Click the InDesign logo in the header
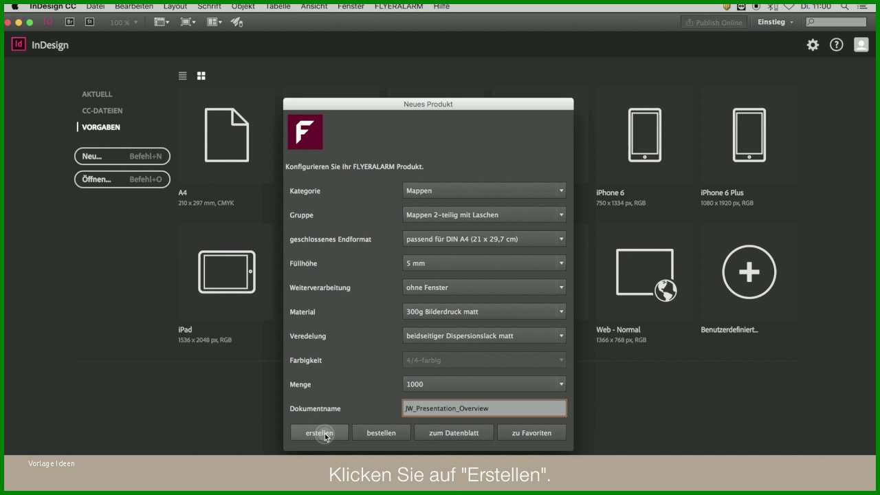Screen dimensions: 880x495 pos(19,45)
